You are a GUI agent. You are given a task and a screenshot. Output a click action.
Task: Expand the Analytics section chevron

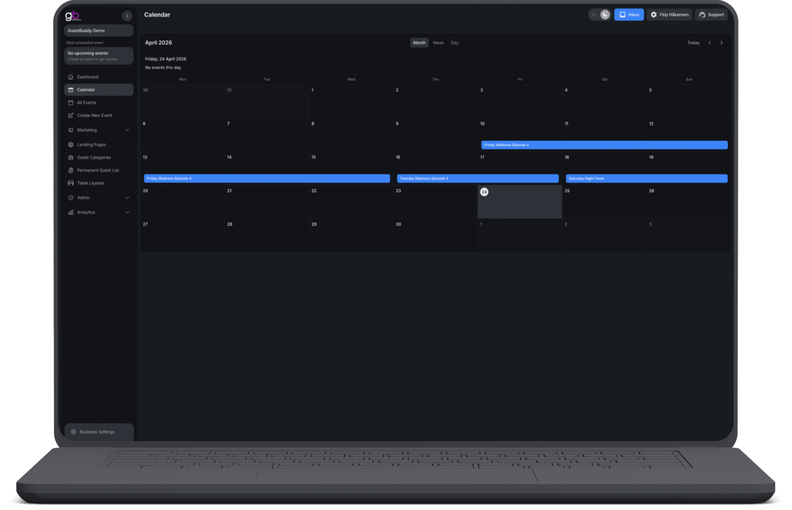click(x=127, y=212)
